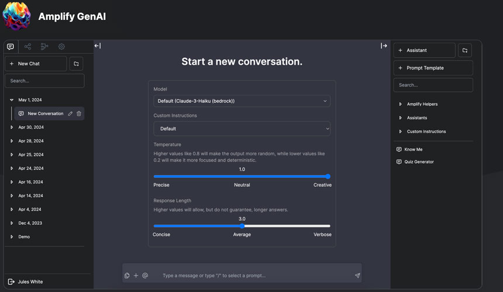Open the share tab icon in left sidebar
This screenshot has height=292, width=503.
coord(27,47)
